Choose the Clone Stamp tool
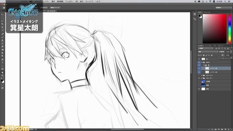 [3, 40]
